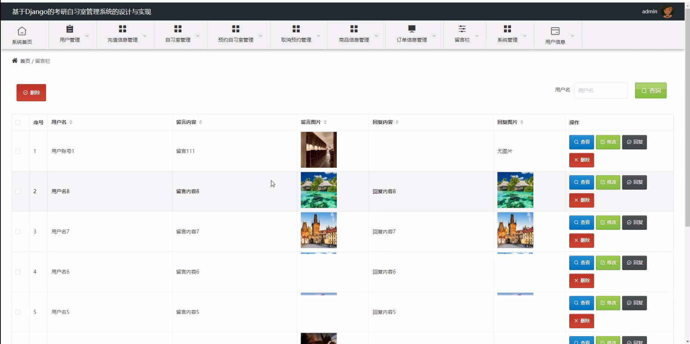Open 回复图片 thumbnail for 用户名8
Screen dimensions: 690x344
click(x=515, y=190)
